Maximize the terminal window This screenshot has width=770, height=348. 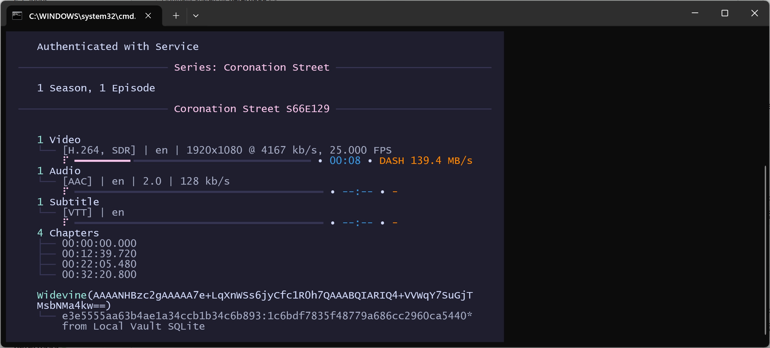point(725,13)
